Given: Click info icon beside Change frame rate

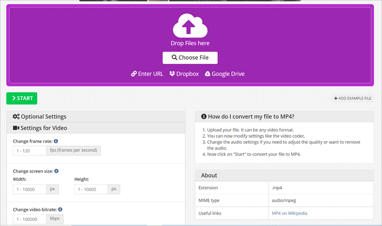Looking at the screenshot, I should point(56,141).
